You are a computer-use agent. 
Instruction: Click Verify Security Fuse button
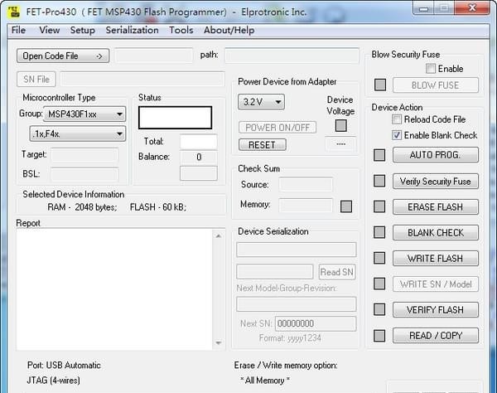click(436, 181)
